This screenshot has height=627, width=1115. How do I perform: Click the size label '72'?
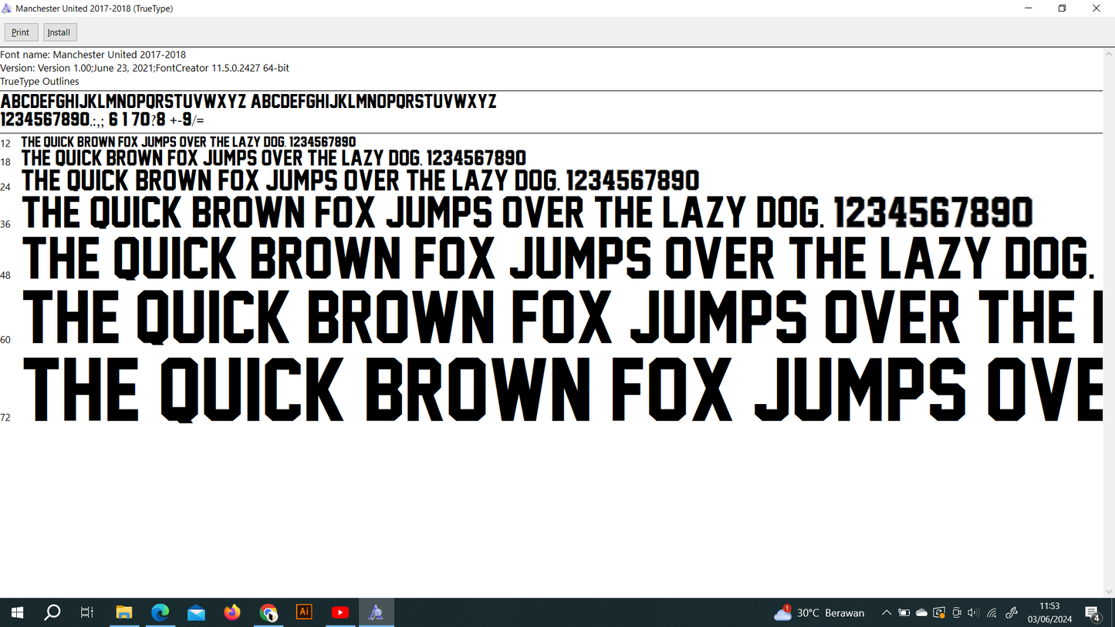[x=5, y=417]
